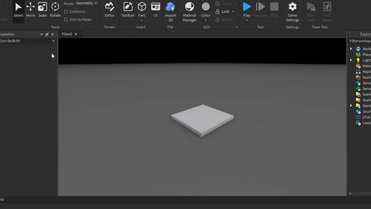Enable the Collisions checkbox
371x209 pixels.
point(66,12)
